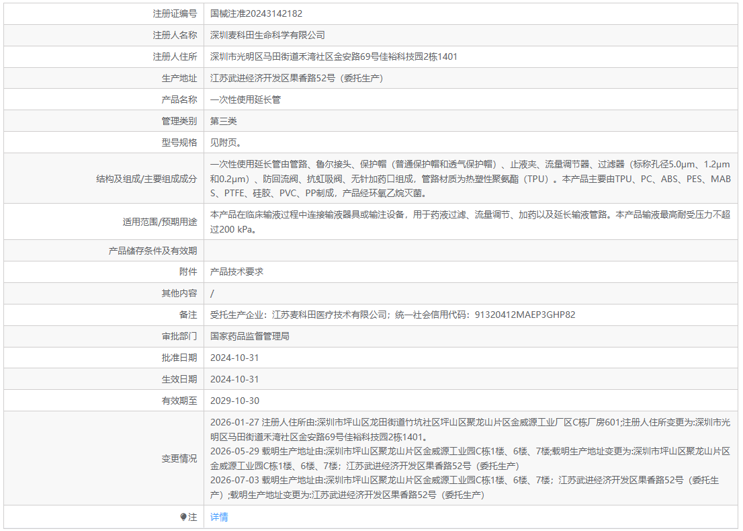Select the registrant address ending 佳裕科技园2栋1401

coord(334,56)
